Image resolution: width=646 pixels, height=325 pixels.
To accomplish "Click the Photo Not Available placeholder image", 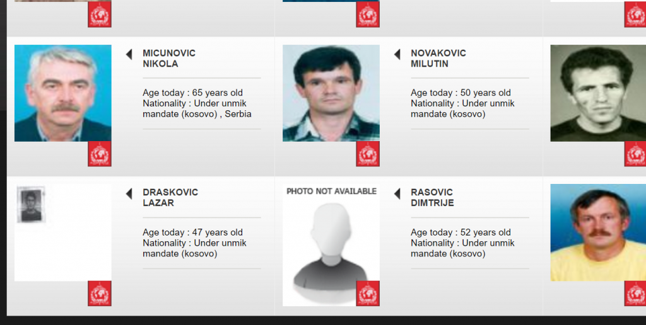I will click(x=331, y=245).
